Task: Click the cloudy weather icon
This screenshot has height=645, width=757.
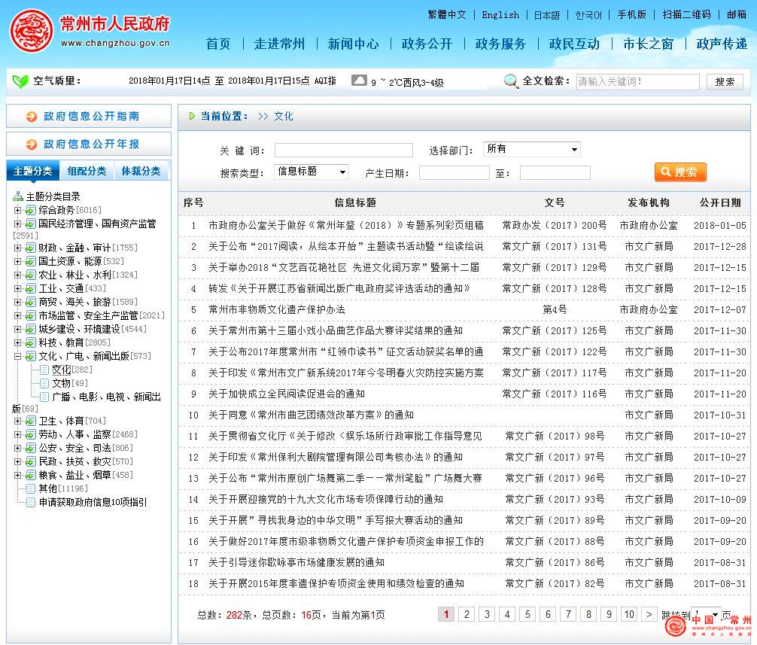Action: tap(359, 81)
